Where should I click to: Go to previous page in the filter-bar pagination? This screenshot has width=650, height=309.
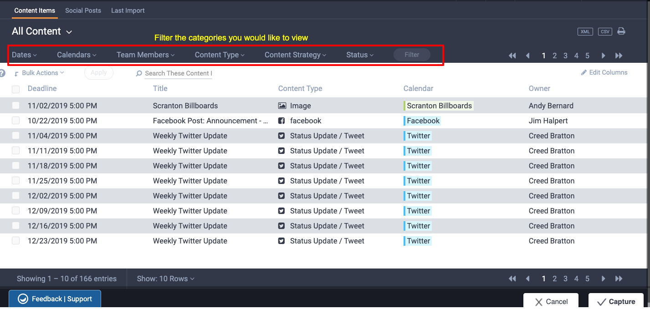coord(528,56)
